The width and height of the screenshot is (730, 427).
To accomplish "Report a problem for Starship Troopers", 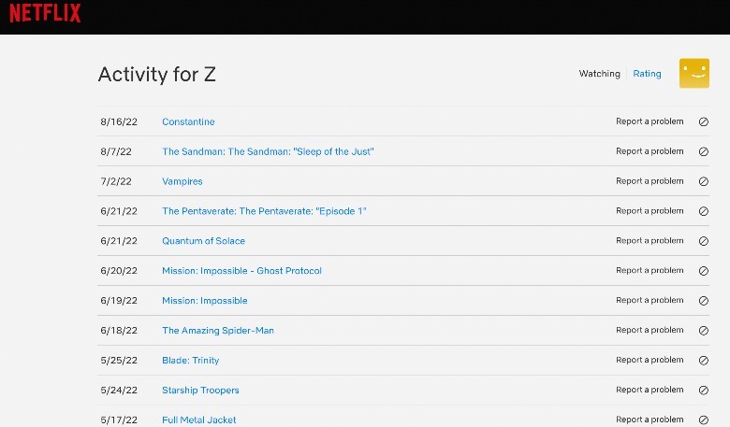I will (650, 391).
